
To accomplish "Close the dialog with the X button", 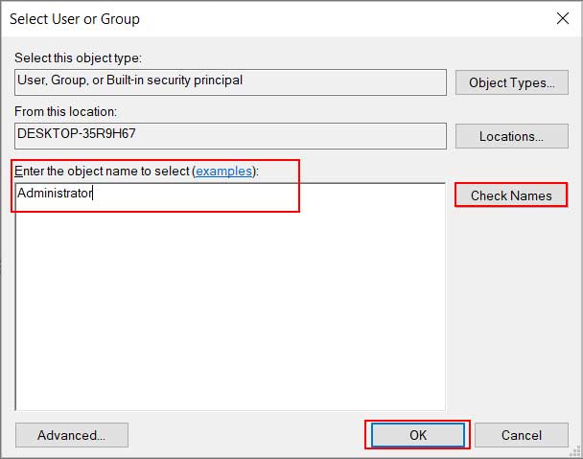I will pos(561,18).
